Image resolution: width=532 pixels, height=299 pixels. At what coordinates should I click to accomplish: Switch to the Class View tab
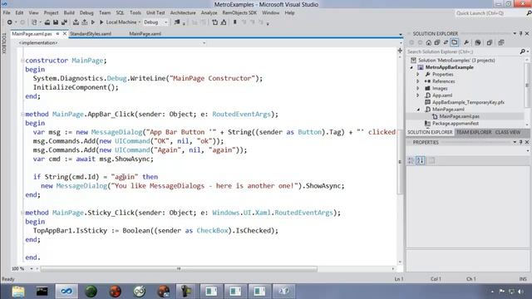[x=508, y=132]
